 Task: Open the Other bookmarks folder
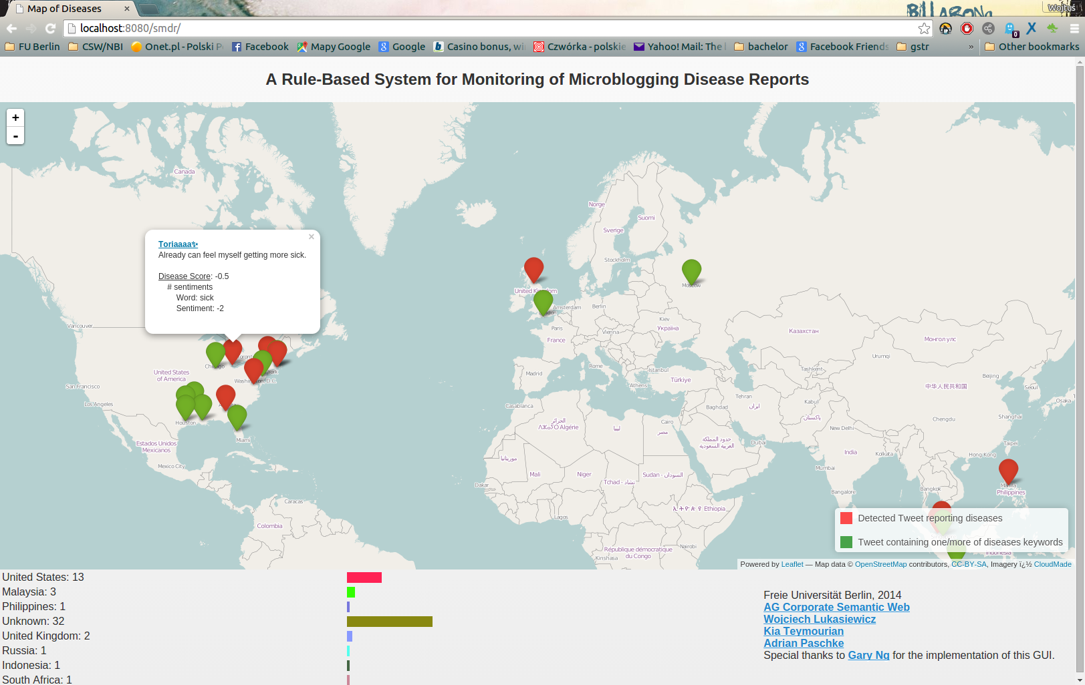pos(1032,47)
